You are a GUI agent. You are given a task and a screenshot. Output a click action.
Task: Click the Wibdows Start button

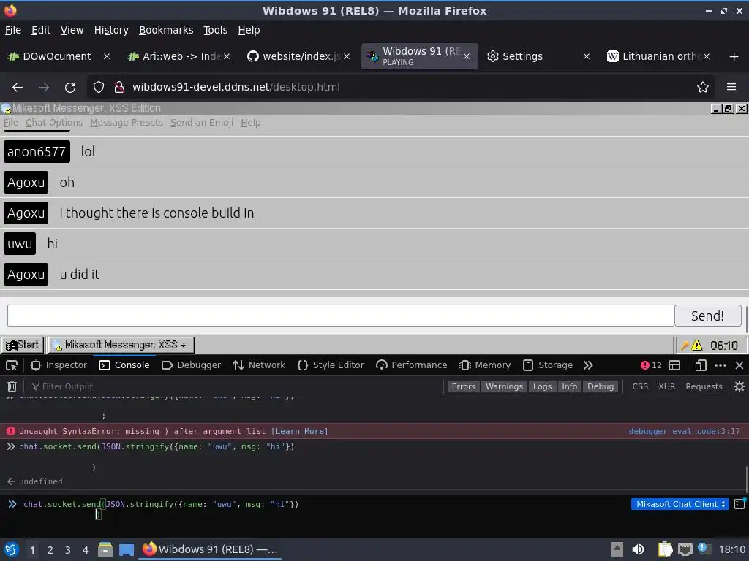[23, 345]
